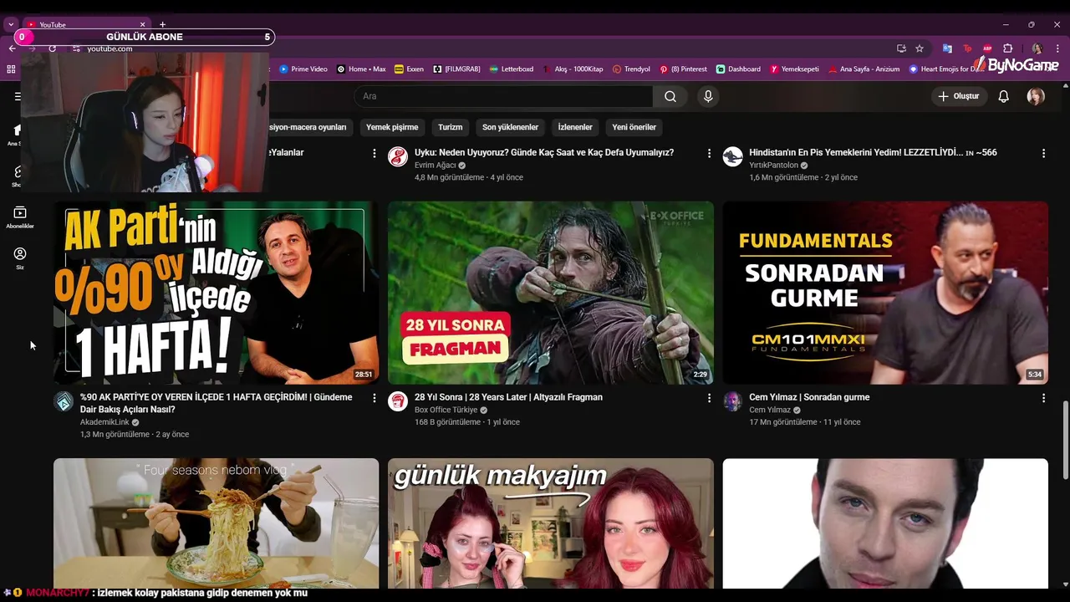Open the Exxen bookmark
The height and width of the screenshot is (602, 1070).
[x=409, y=69]
